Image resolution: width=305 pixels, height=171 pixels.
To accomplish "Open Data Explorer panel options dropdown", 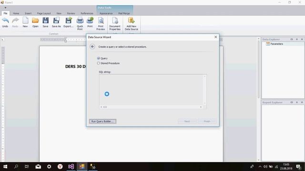I will (291, 39).
